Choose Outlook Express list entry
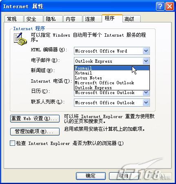Viewport: 176px width, 184px height. (x=112, y=88)
